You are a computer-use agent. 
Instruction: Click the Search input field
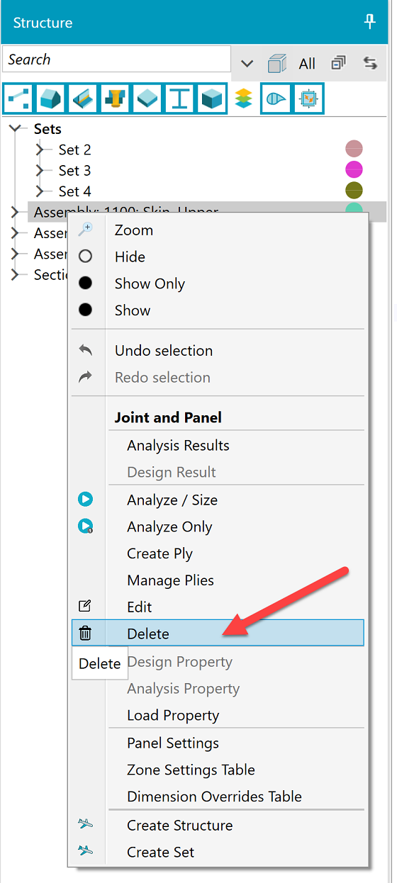click(116, 60)
